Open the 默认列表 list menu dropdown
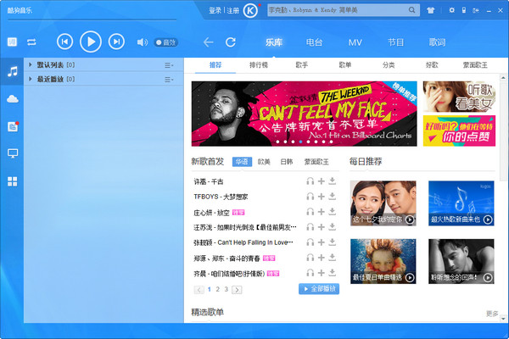 coord(169,65)
